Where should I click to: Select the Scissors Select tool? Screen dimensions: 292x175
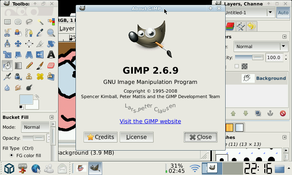(x=7, y=33)
